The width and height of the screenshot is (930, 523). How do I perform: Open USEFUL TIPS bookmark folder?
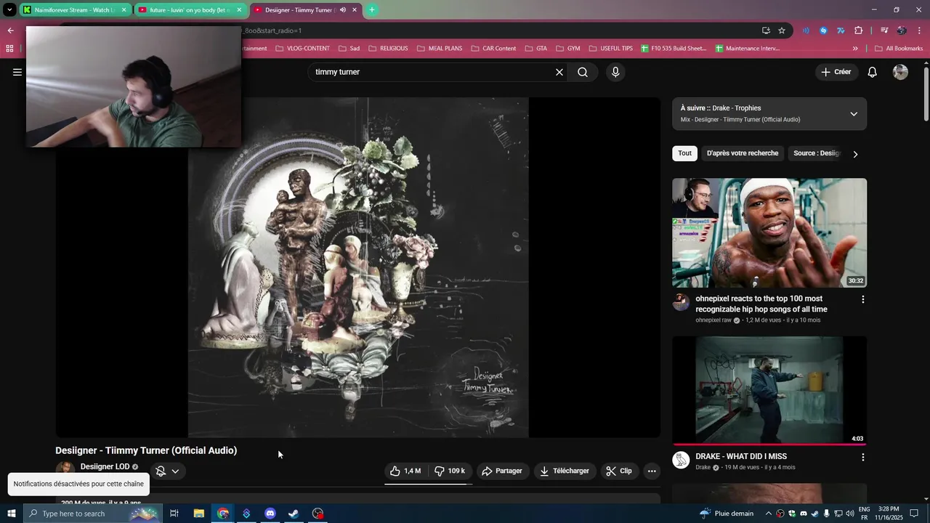610,49
